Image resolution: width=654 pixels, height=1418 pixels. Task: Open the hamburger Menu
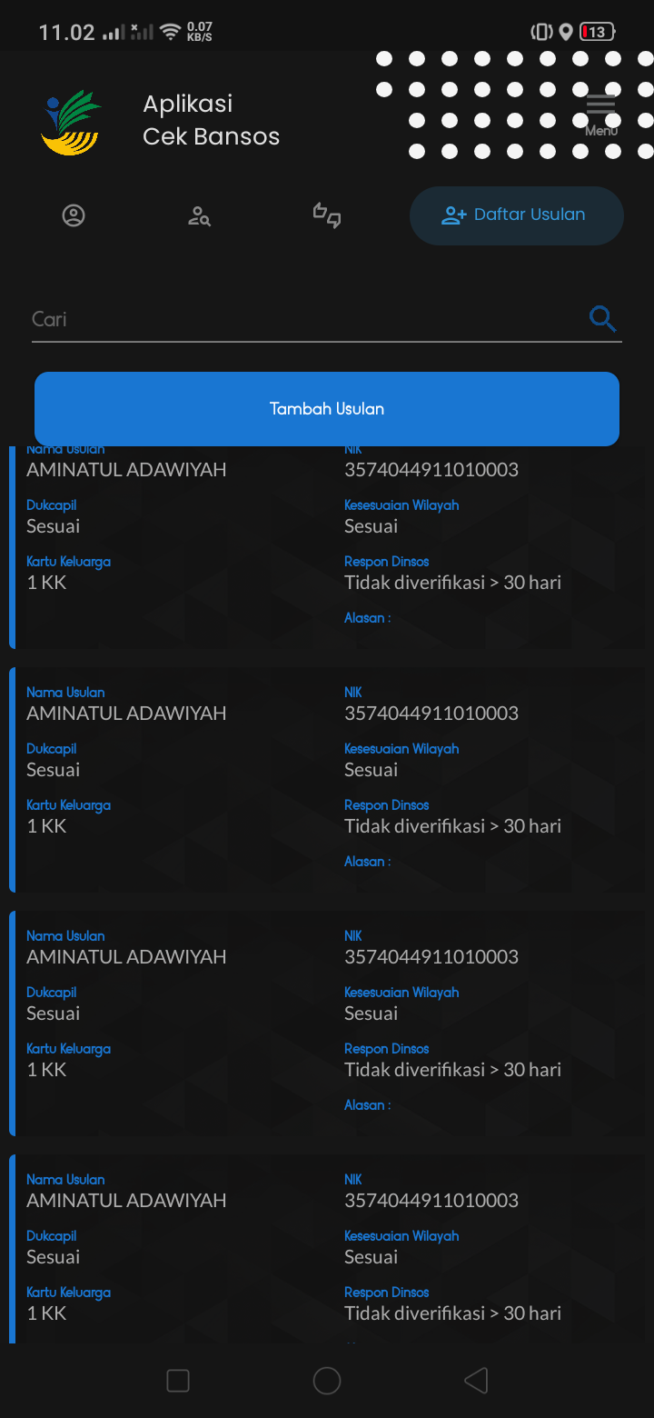(x=600, y=113)
